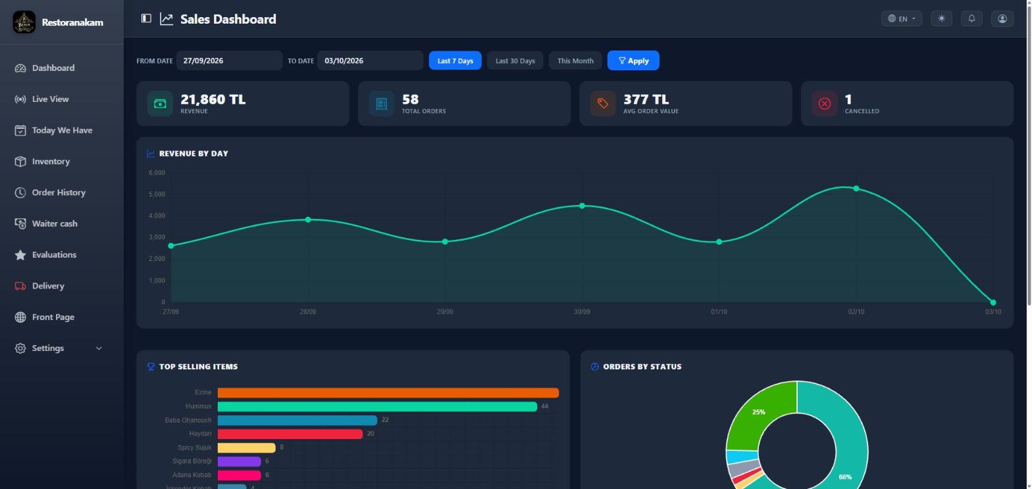
Task: Click the Baba Ghanoush bar
Action: [x=297, y=421]
